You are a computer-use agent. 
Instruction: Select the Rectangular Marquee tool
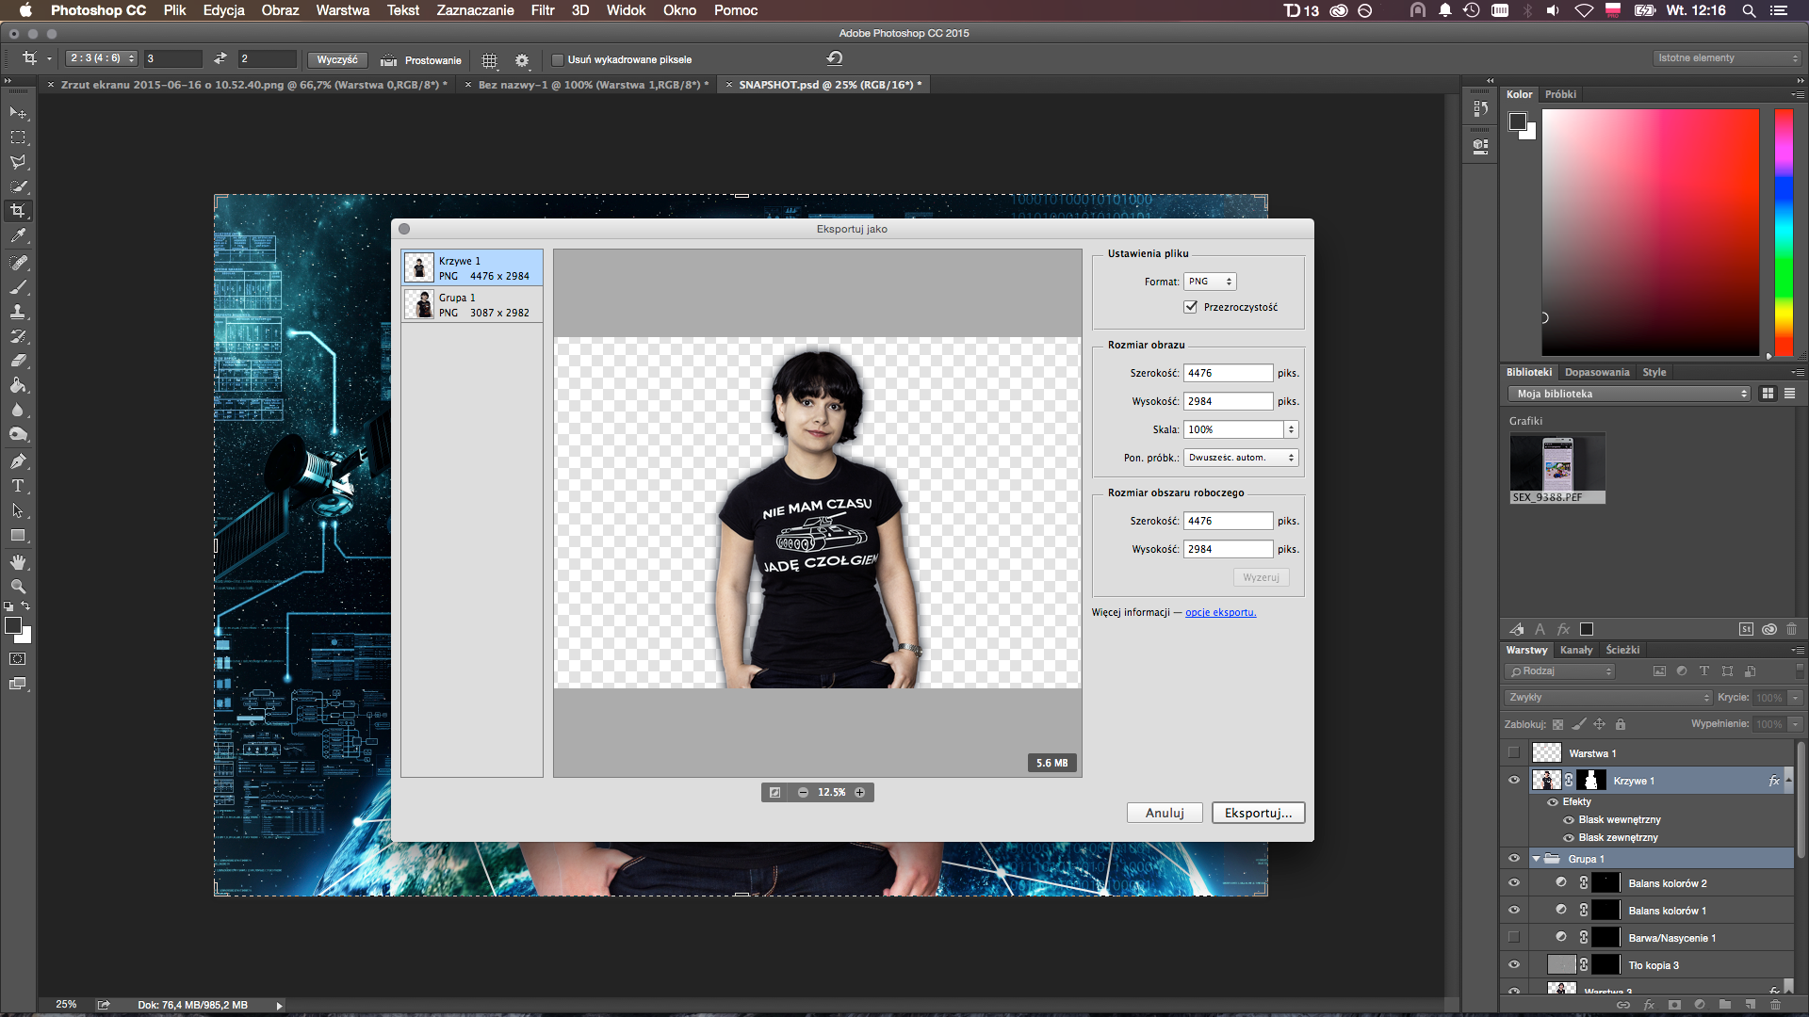(18, 137)
